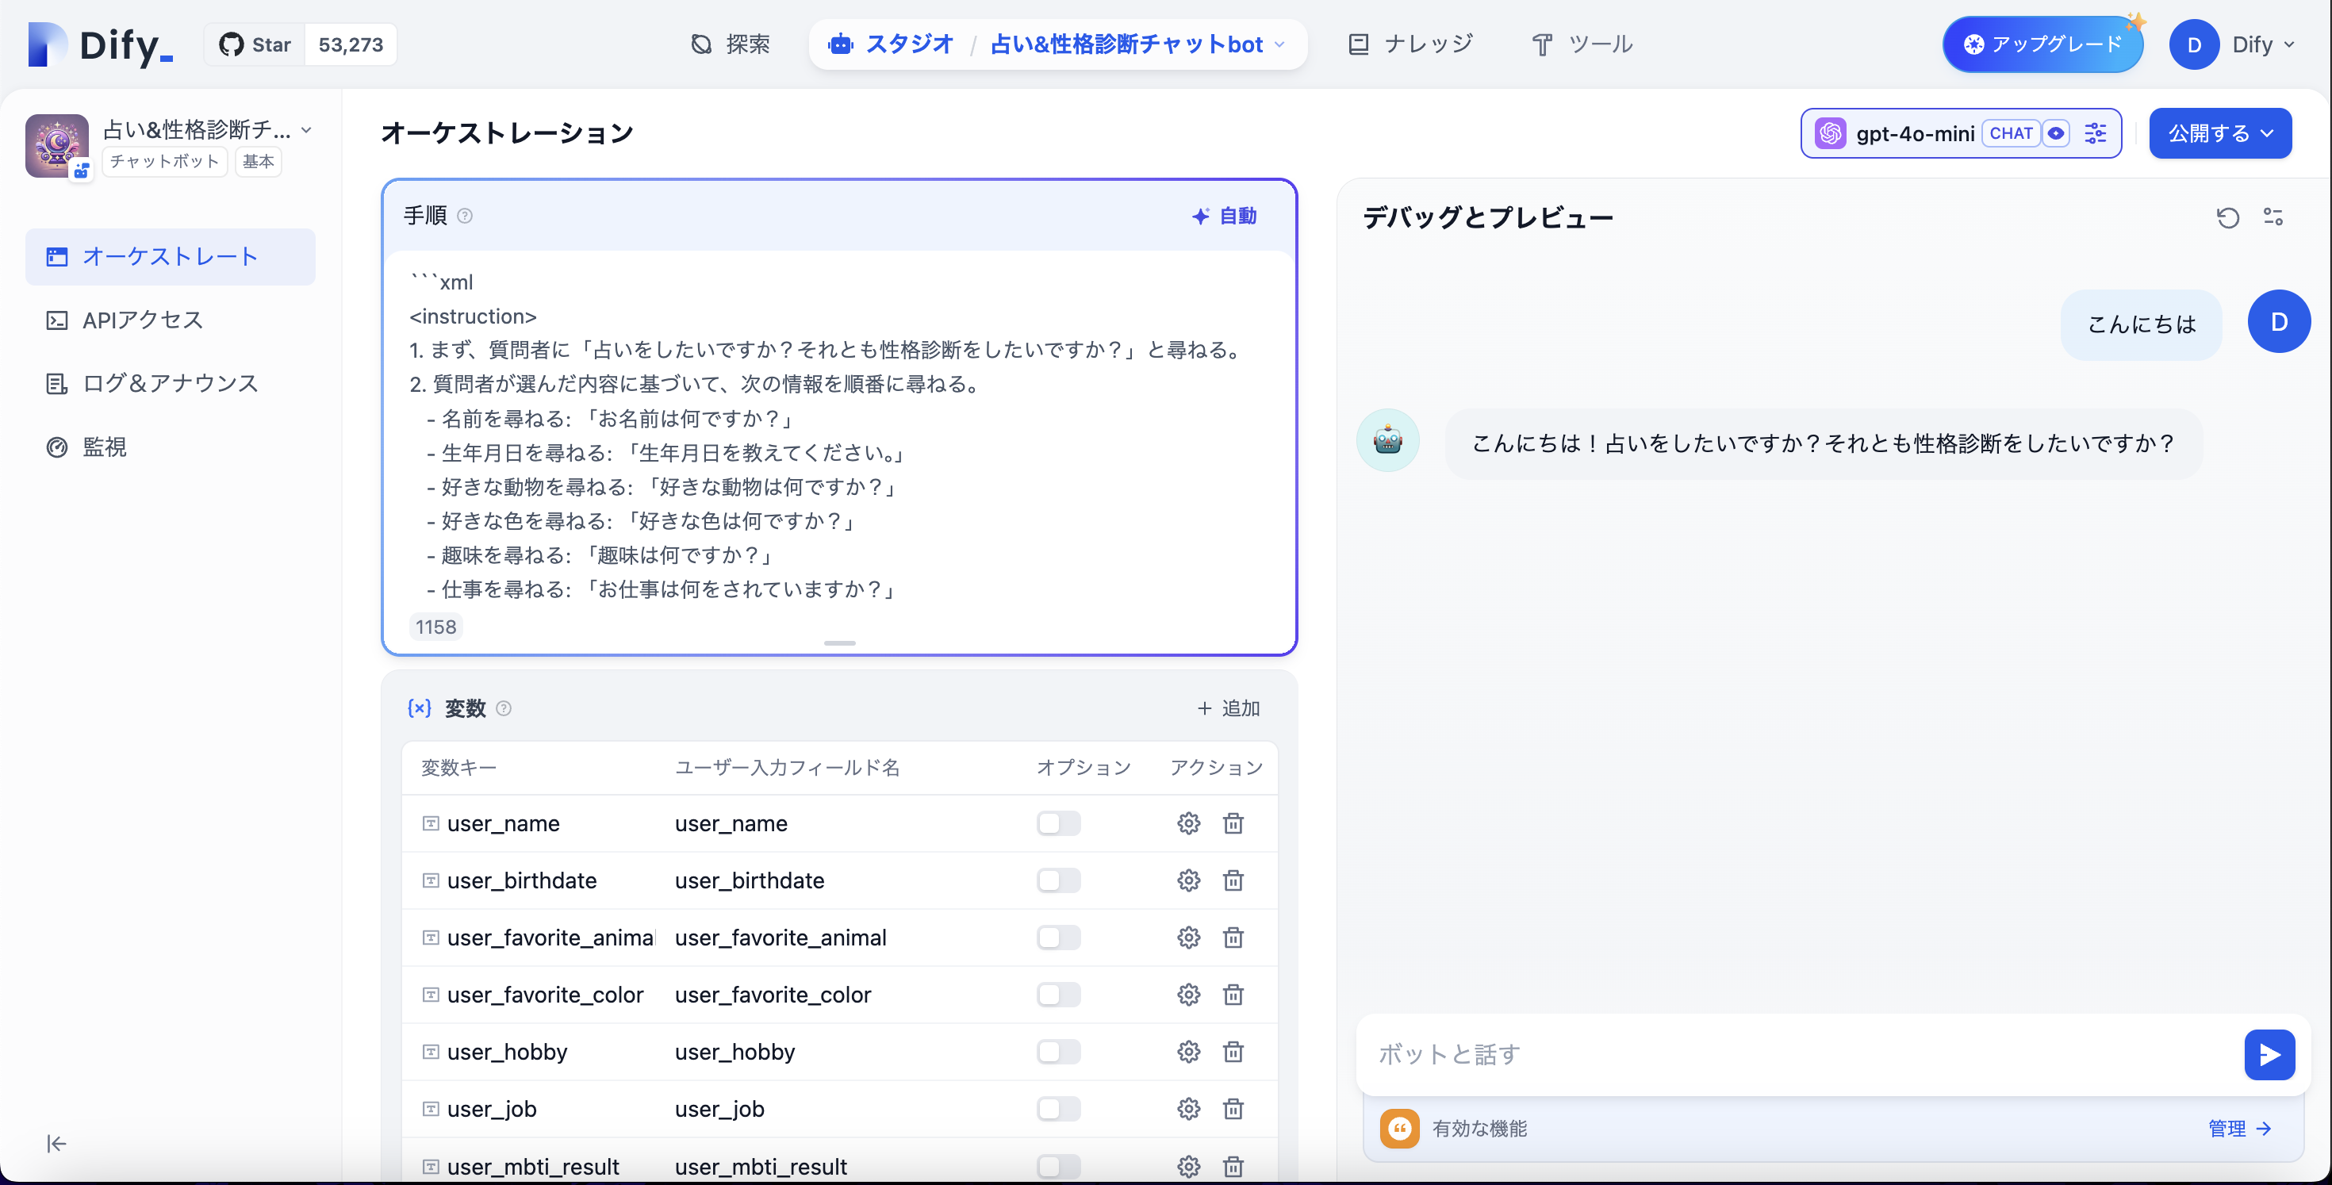Image resolution: width=2332 pixels, height=1185 pixels.
Task: Add a new variable with 追加 button
Action: click(1228, 709)
